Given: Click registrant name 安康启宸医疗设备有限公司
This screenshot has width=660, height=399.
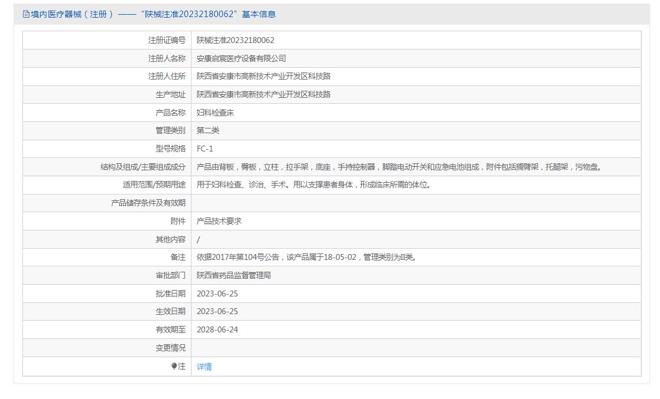Looking at the screenshot, I should point(241,58).
